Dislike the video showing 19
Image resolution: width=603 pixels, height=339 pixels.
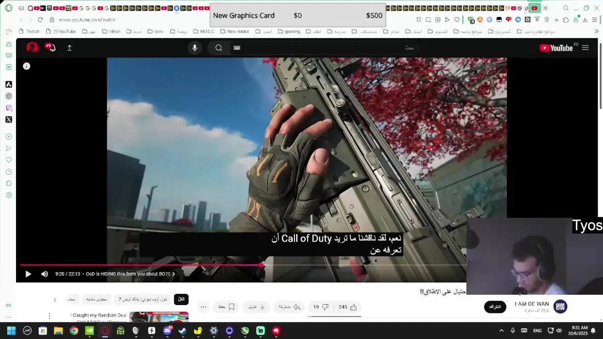click(321, 307)
